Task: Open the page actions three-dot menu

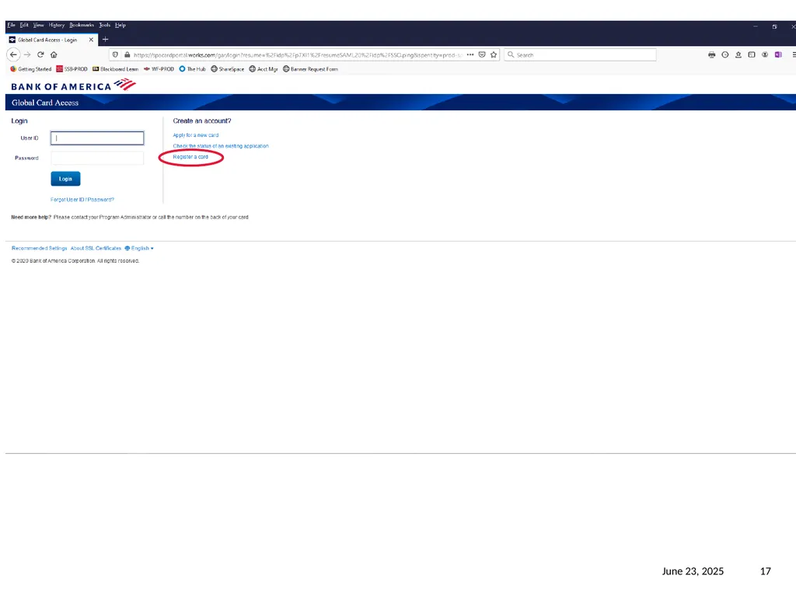Action: (470, 55)
